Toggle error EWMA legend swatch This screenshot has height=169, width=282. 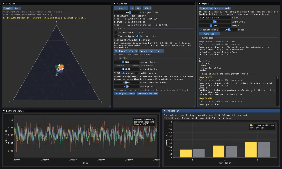coord(135,124)
